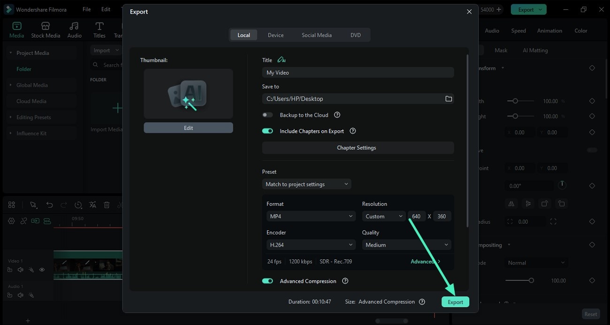This screenshot has height=325, width=610.
Task: Open Advanced Compression help icon
Action: point(345,281)
